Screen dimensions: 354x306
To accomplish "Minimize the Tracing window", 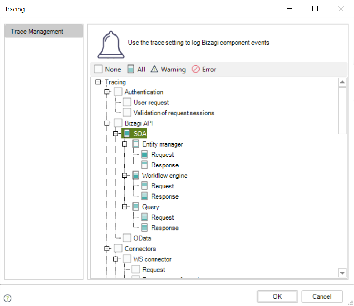I will pos(289,9).
